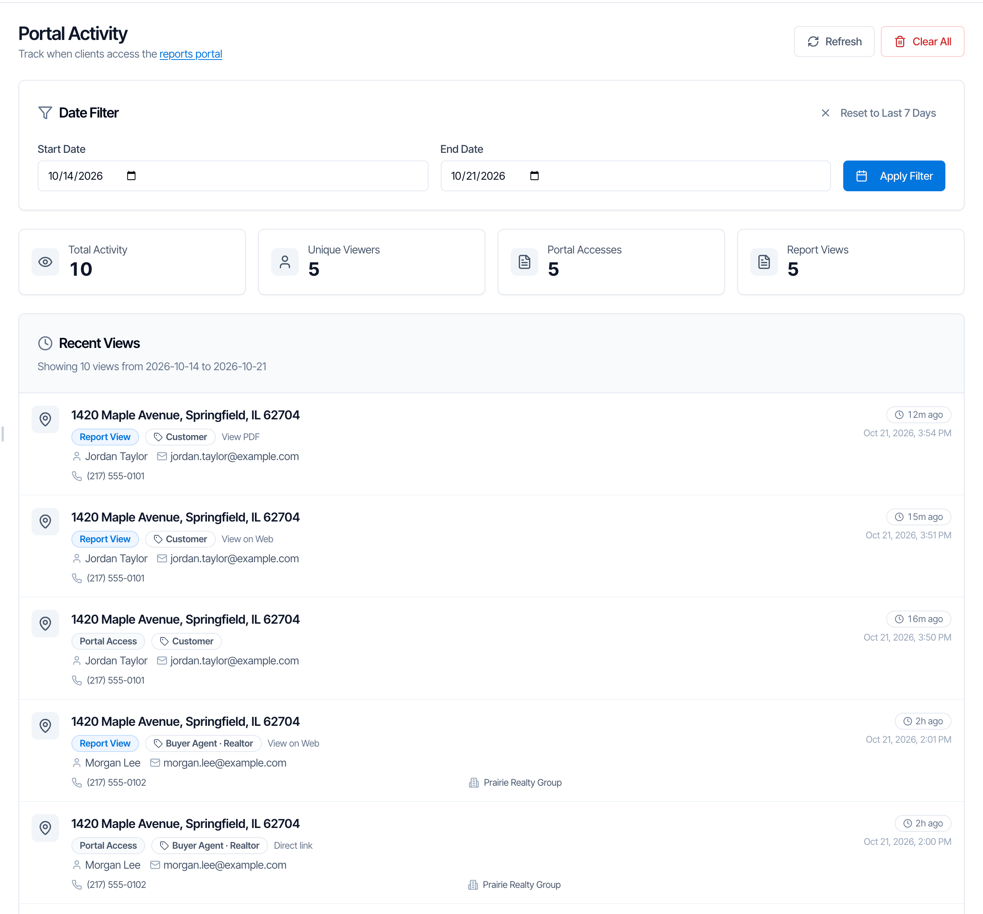Click the location pin icon in the 16m ago row
This screenshot has height=914, width=983.
[45, 624]
